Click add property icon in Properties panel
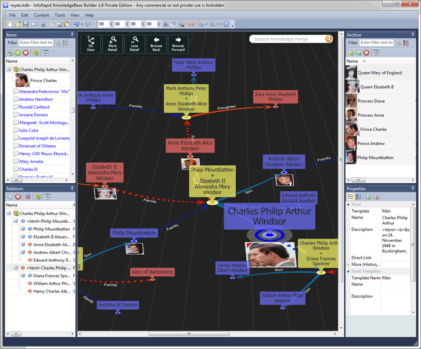The image size is (421, 349). point(368,197)
